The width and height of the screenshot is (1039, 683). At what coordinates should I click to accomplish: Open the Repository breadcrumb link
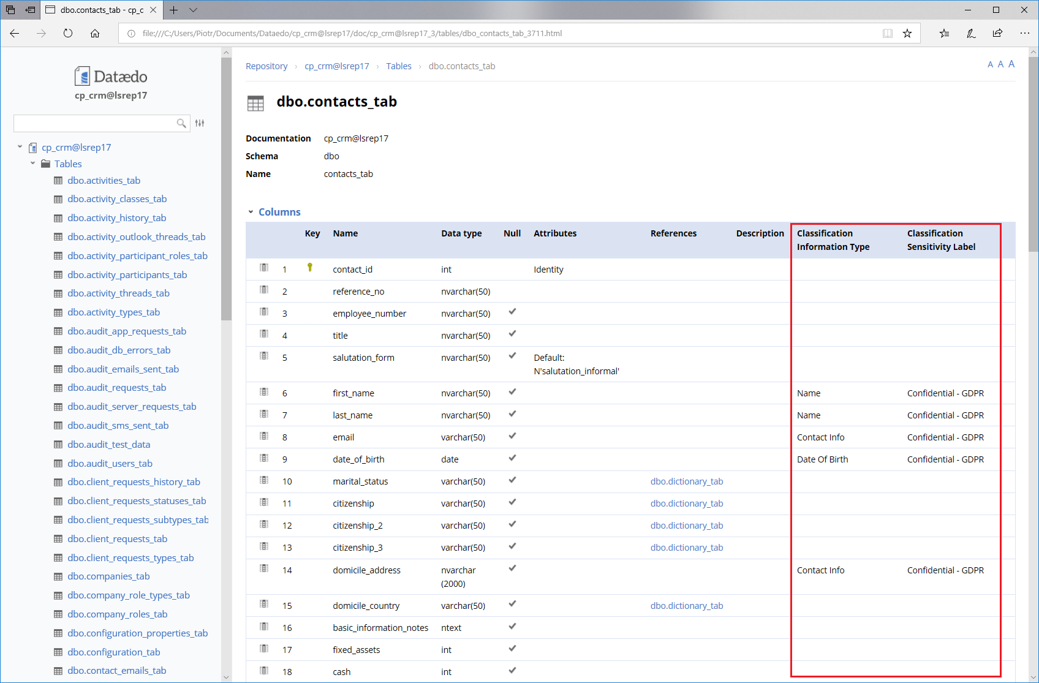[266, 66]
